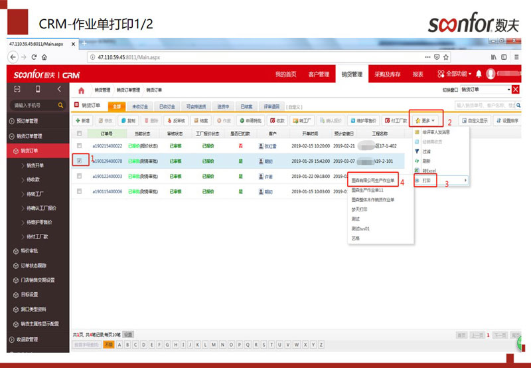Check the checkbox for order a190215400022

point(80,145)
